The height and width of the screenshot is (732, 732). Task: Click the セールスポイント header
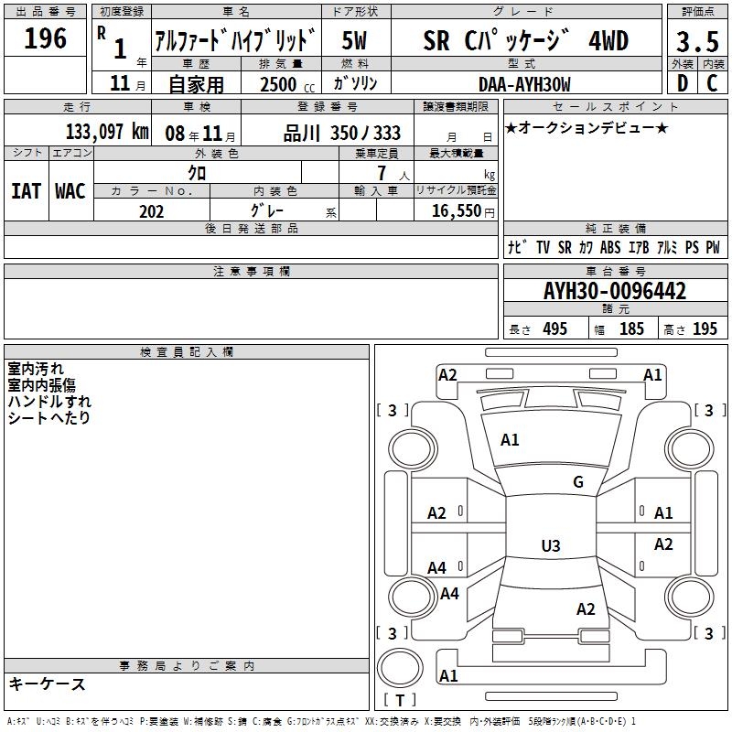point(615,107)
